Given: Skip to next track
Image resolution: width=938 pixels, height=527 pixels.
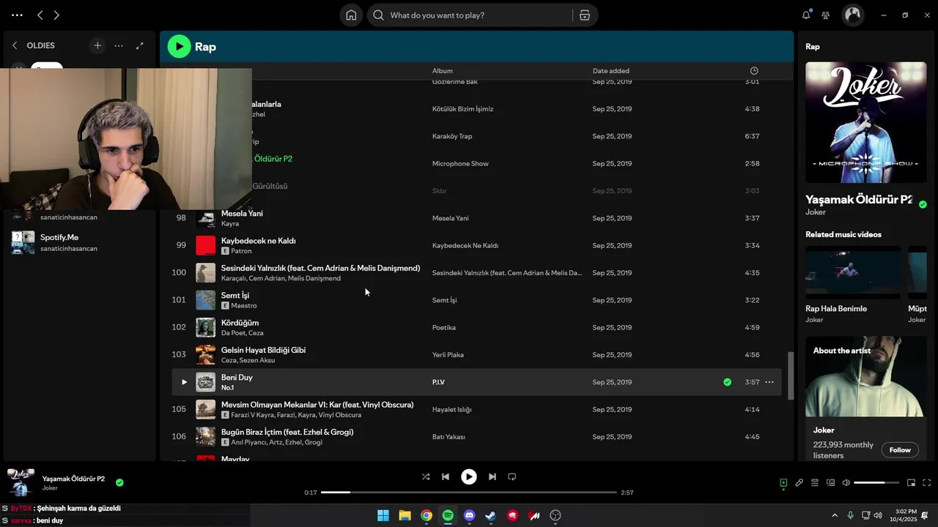Looking at the screenshot, I should click(x=492, y=476).
